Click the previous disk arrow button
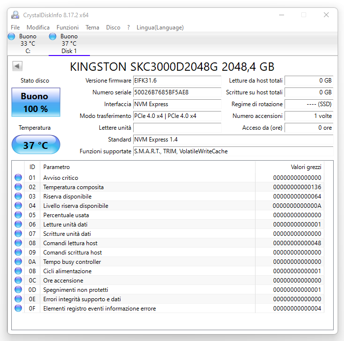 tap(17, 66)
